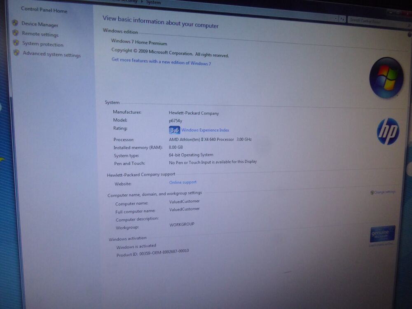Screen dimensions: 412x309
Task: Click the System breadcrumb in address bar
Action: coord(153,2)
